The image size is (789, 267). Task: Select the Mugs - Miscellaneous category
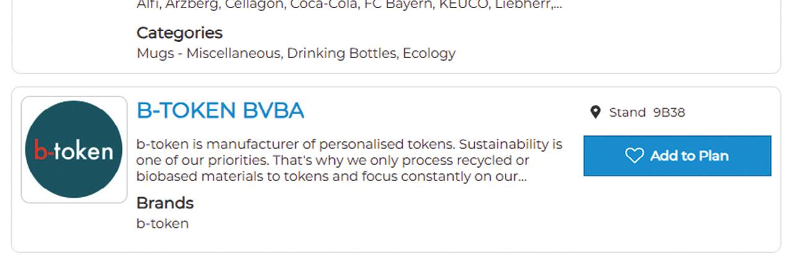click(x=209, y=53)
